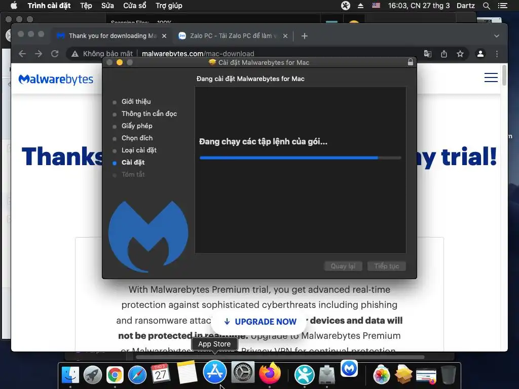The width and height of the screenshot is (519, 389).
Task: Select Thông tin cần đọc step
Action: [149, 114]
